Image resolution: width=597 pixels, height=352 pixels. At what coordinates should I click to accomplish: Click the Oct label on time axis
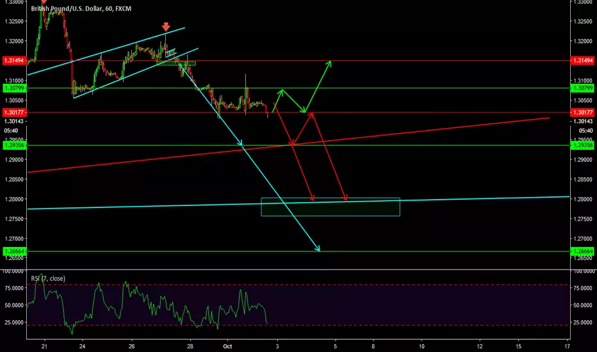(x=227, y=346)
